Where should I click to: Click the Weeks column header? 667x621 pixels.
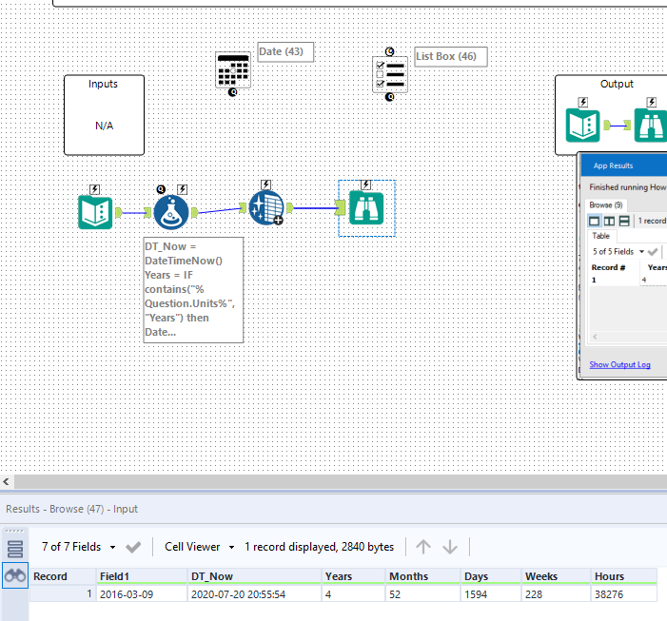pyautogui.click(x=556, y=576)
